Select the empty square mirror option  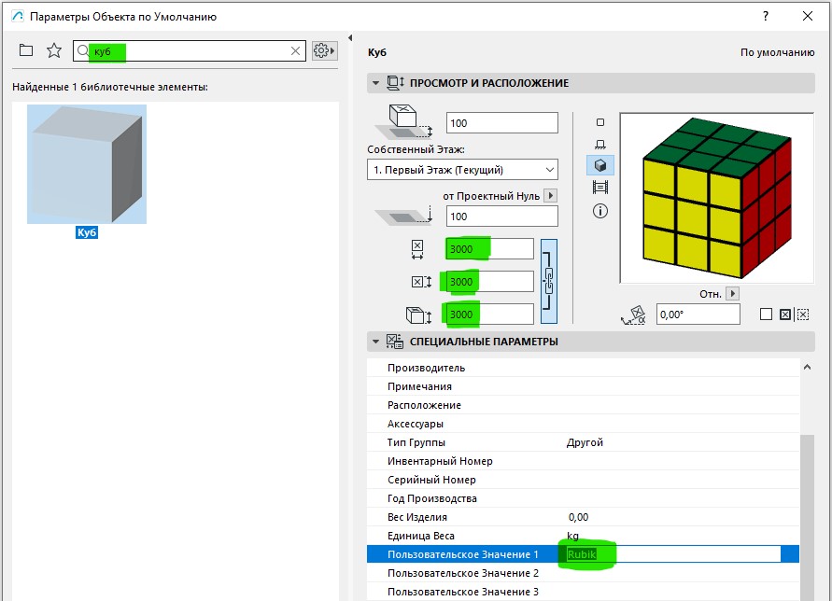(x=766, y=314)
